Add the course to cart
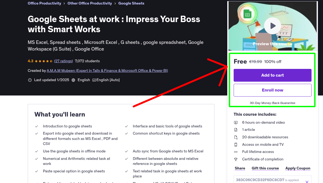 (x=273, y=75)
